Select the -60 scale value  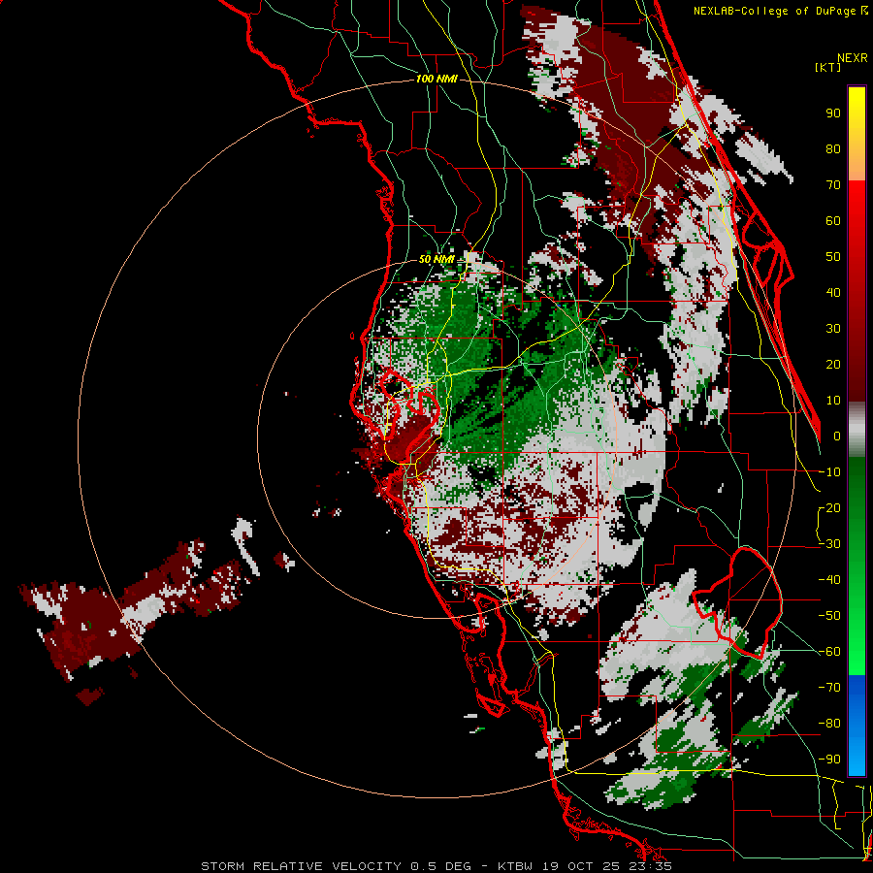point(829,652)
